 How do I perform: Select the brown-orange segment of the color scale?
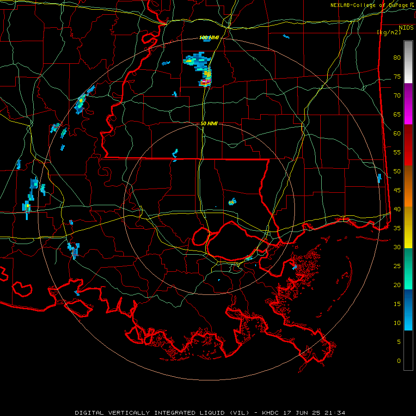pyautogui.click(x=408, y=186)
